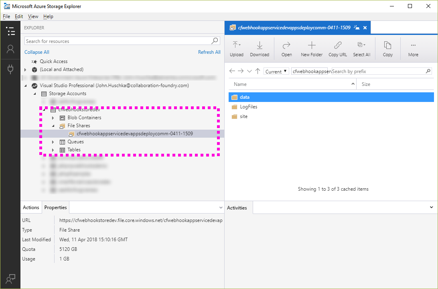Click the Open toolbar button
The image size is (438, 289).
click(x=287, y=49)
